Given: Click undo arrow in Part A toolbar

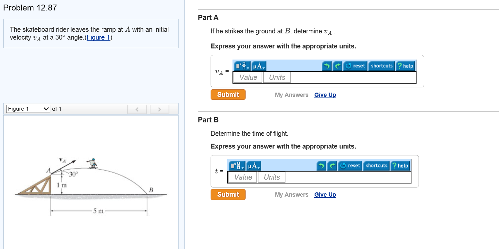Looking at the screenshot, I should (x=327, y=66).
